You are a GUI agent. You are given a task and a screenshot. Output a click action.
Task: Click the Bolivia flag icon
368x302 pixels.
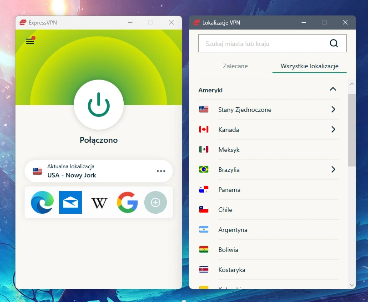204,249
